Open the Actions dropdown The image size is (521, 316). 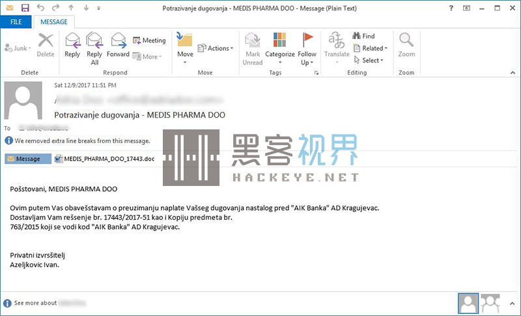pyautogui.click(x=216, y=48)
